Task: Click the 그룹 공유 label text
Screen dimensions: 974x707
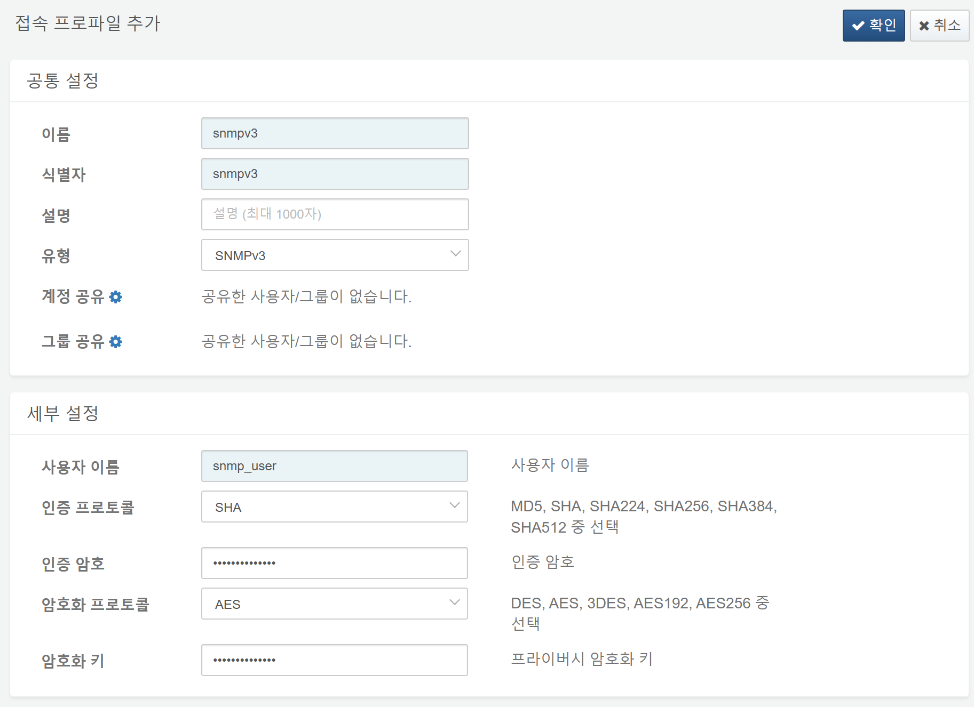Action: coord(73,341)
